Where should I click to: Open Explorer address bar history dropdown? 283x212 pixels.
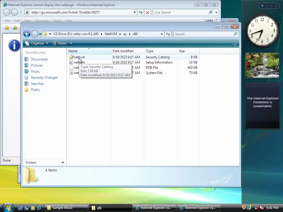point(161,34)
